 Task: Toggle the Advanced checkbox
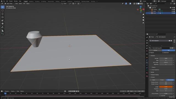[x=163, y=53]
